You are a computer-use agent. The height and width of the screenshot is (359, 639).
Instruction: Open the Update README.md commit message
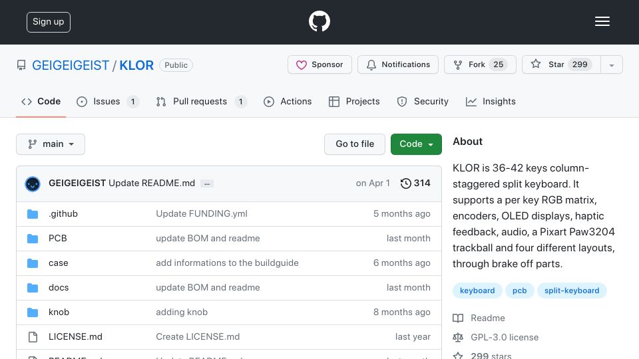tap(152, 183)
